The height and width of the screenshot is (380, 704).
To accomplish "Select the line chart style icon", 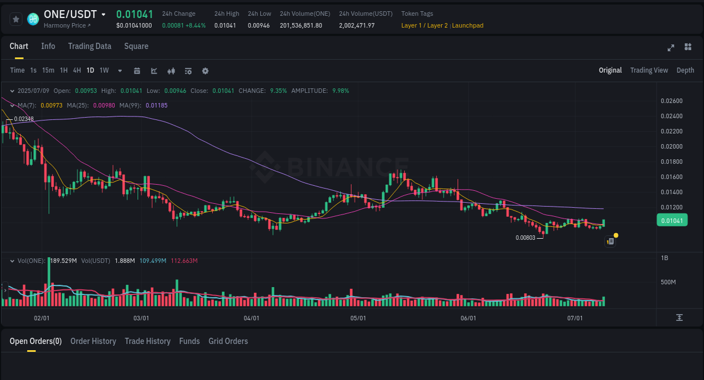I will click(153, 70).
